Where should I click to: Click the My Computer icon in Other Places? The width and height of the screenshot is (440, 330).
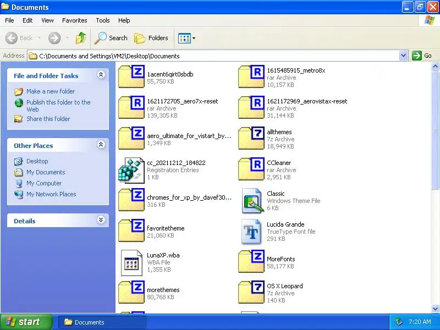pos(19,184)
